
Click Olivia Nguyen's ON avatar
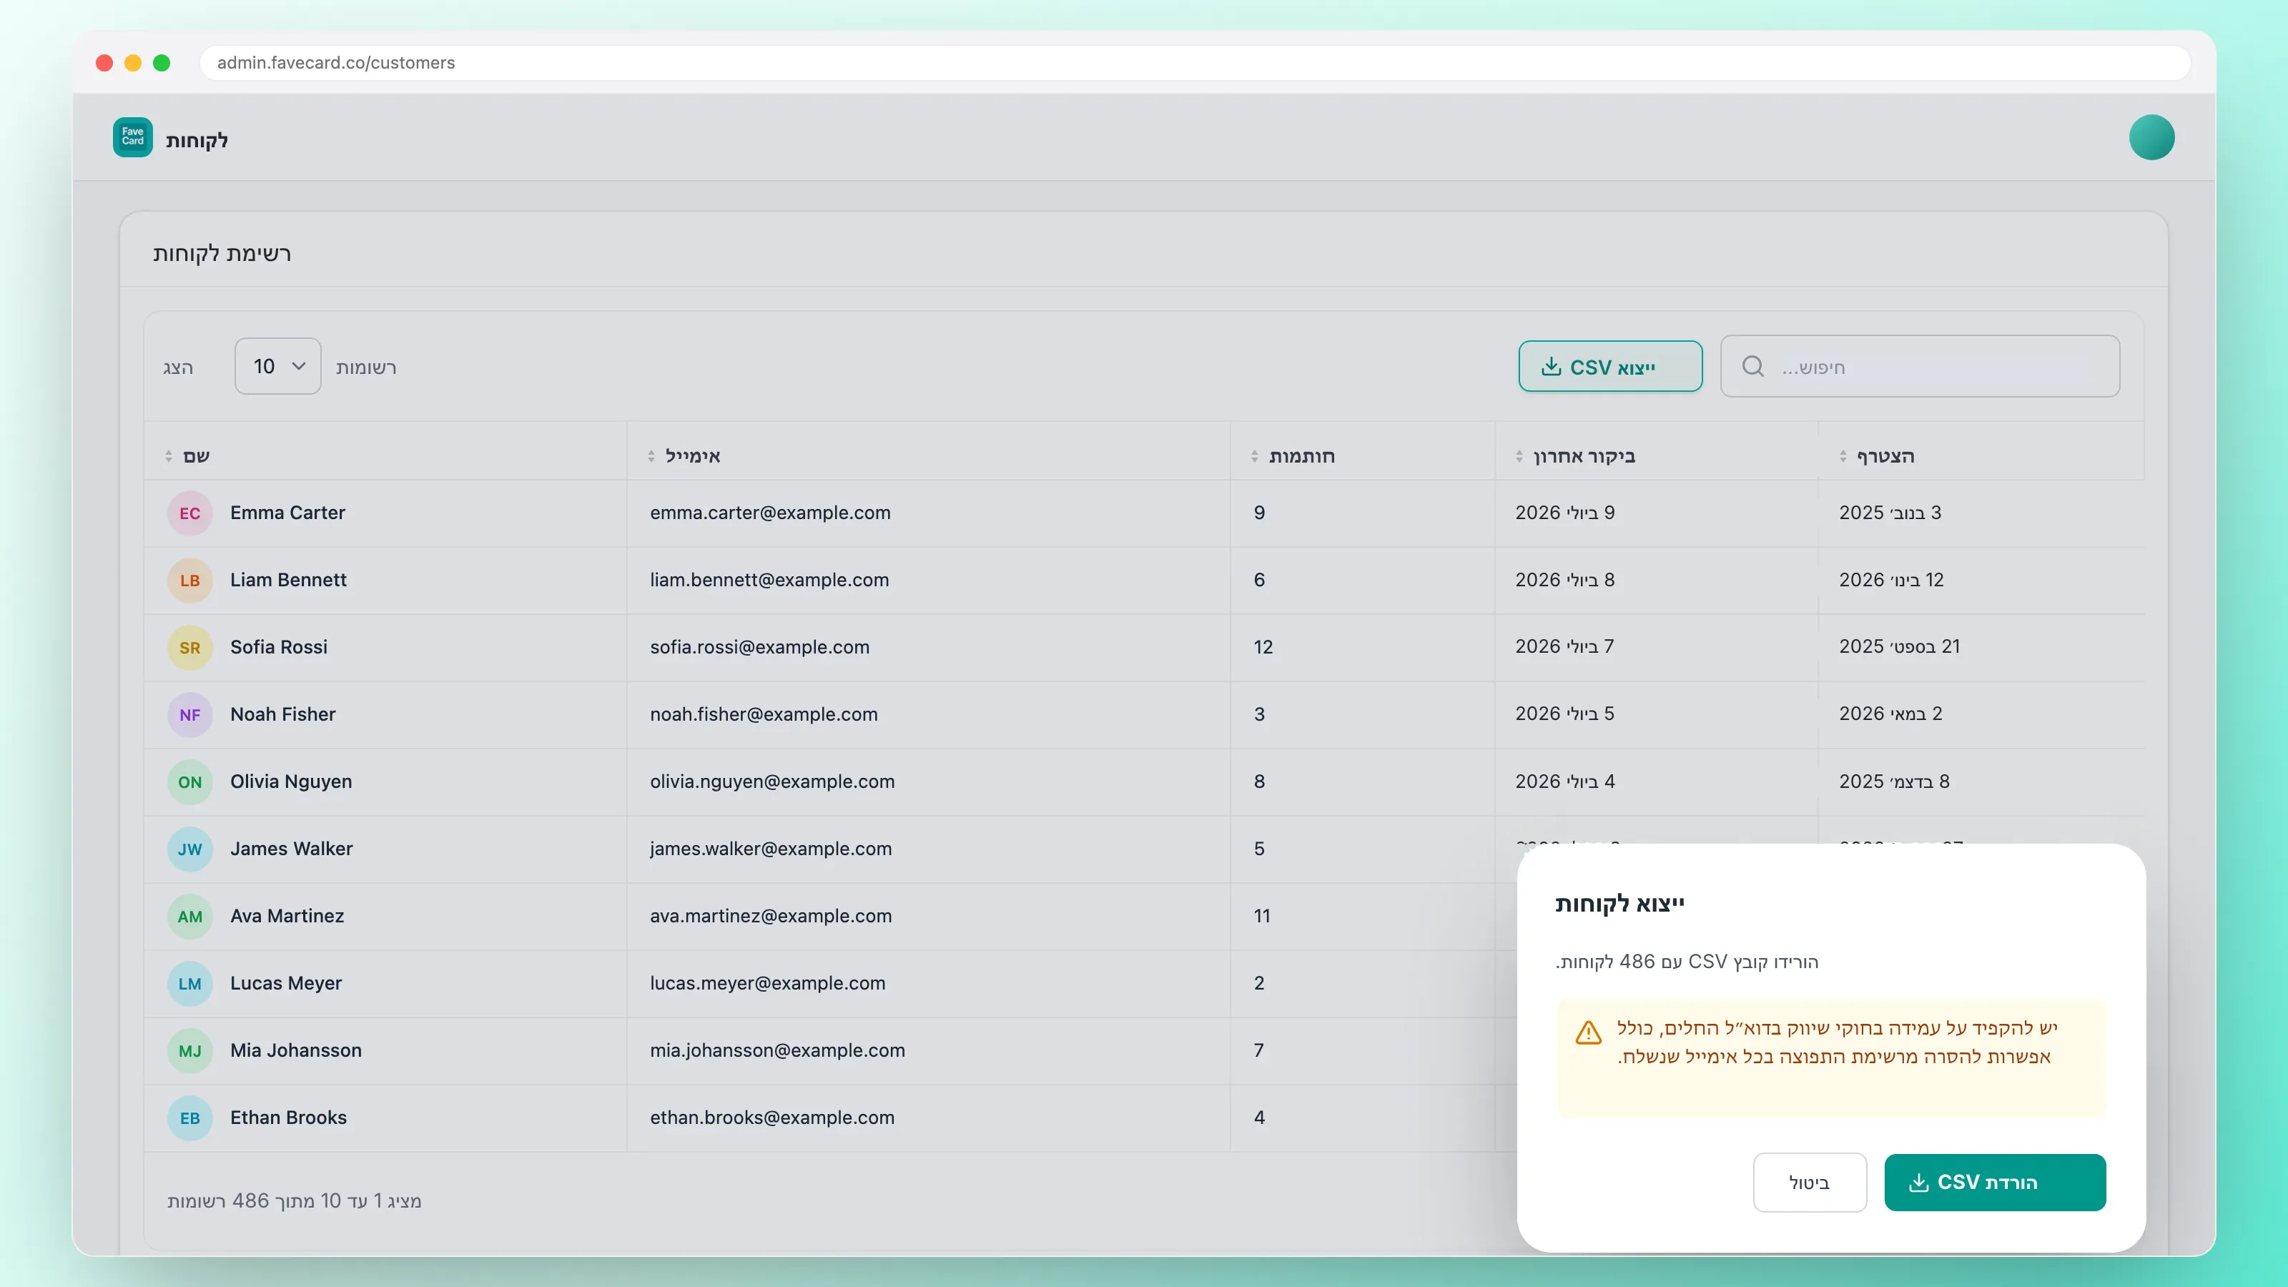coord(189,782)
